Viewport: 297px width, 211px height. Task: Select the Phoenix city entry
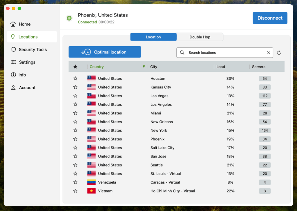tap(157, 139)
